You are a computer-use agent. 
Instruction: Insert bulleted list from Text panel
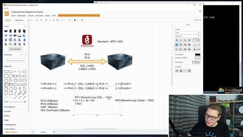(181, 49)
